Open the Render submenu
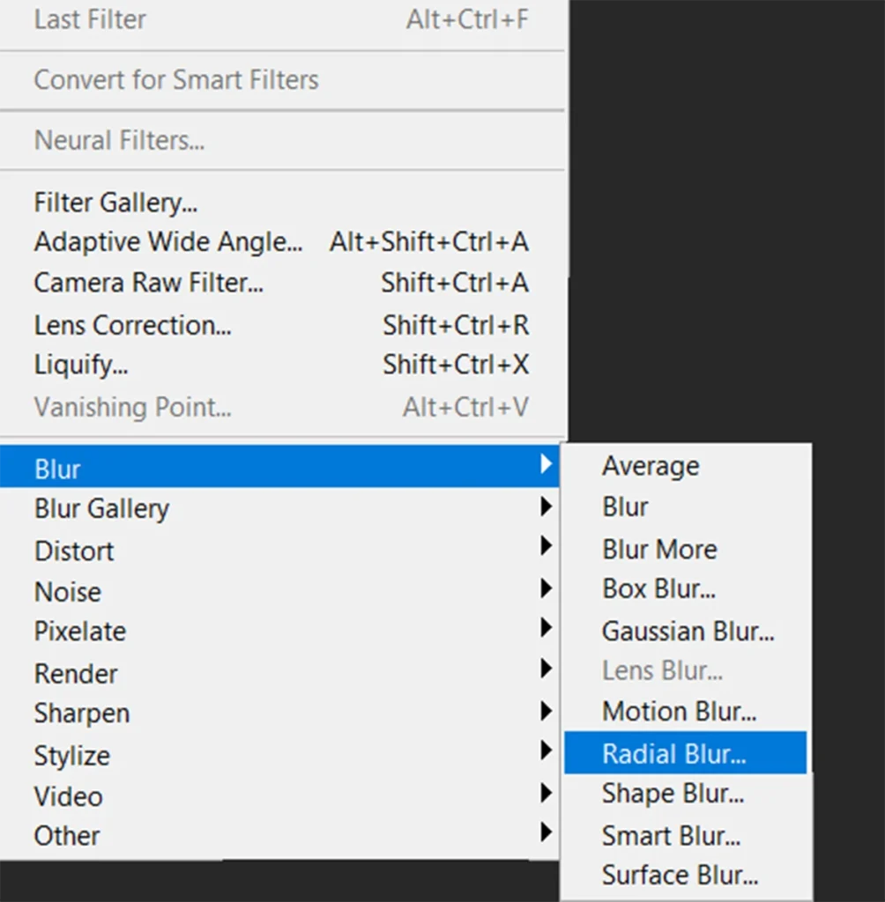Viewport: 885px width, 902px height. coord(76,674)
